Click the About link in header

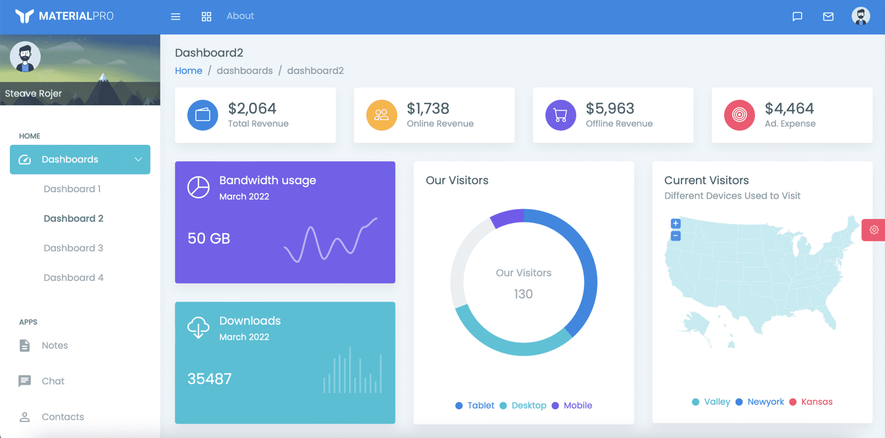tap(240, 16)
